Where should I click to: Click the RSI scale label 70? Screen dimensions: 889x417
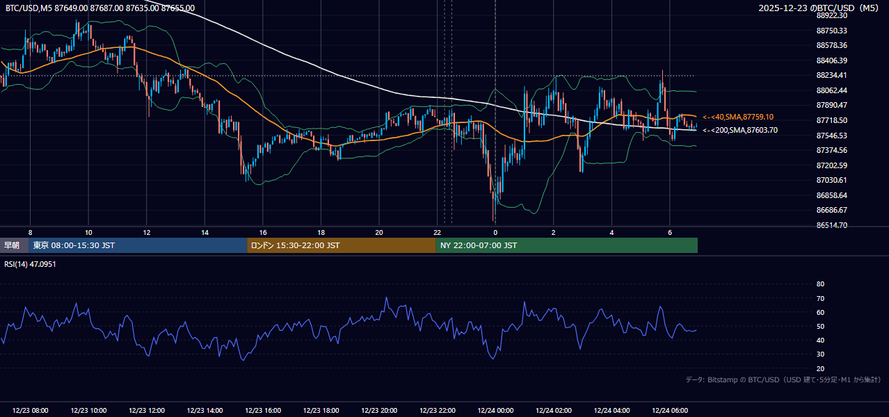point(821,298)
